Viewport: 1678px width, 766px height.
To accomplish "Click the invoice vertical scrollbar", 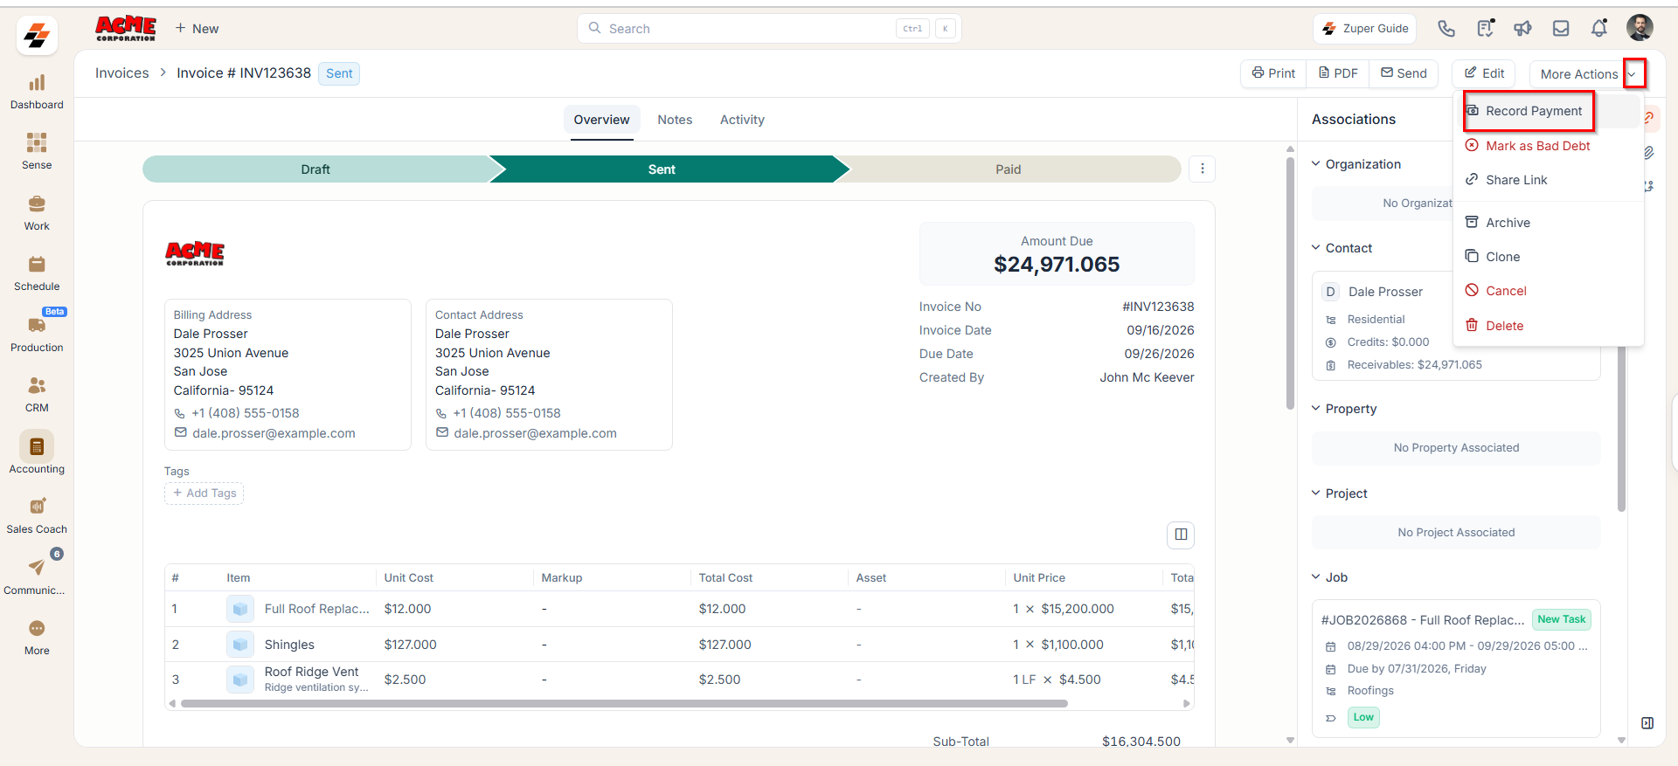I will pyautogui.click(x=1290, y=282).
